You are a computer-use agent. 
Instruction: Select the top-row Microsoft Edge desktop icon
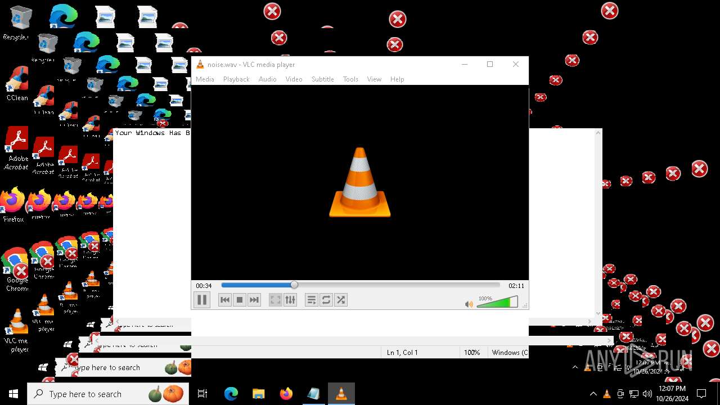pos(63,16)
